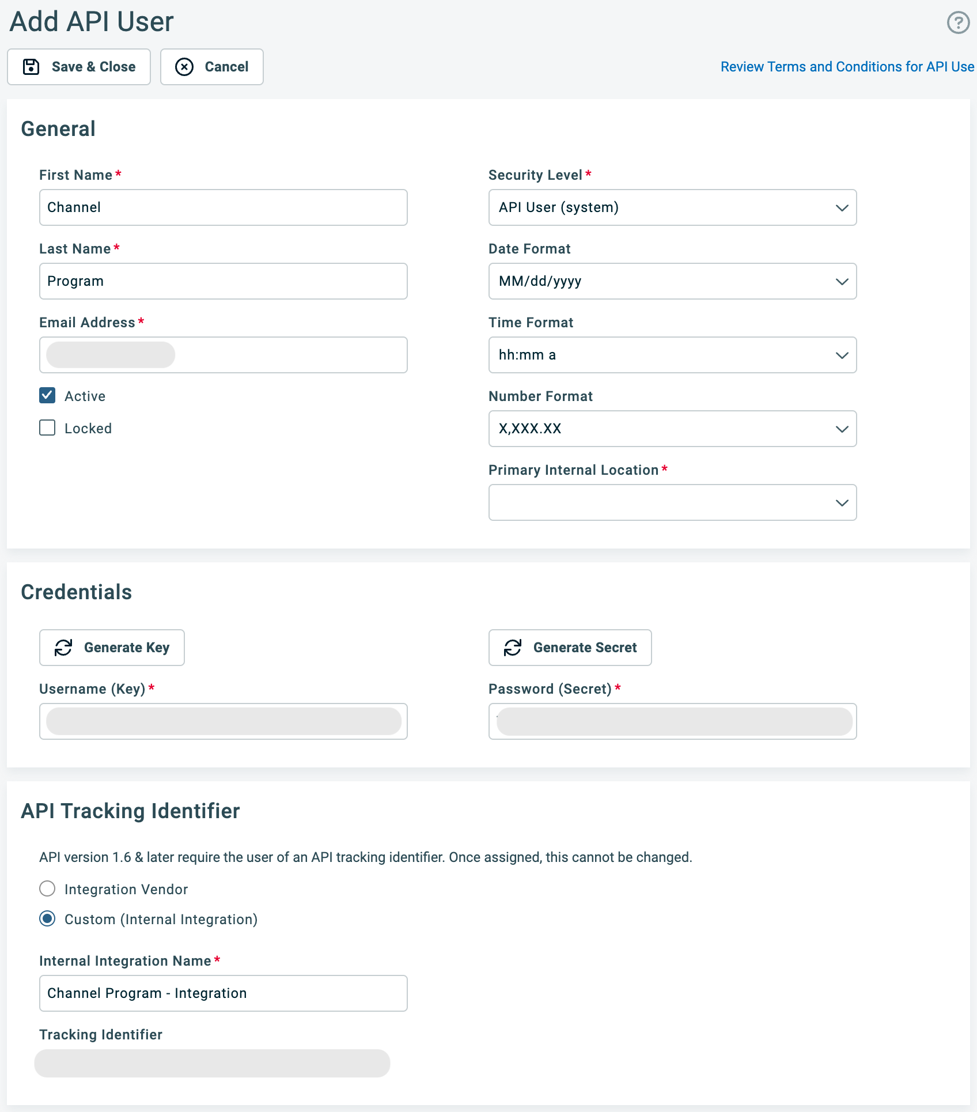977x1112 pixels.
Task: Click the circled X icon on Cancel button
Action: tap(184, 66)
